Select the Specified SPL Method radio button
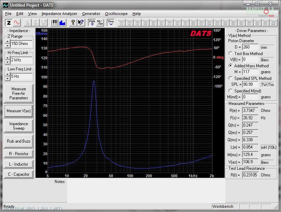Image resolution: width=281 pixels, height=212 pixels. tap(231, 78)
